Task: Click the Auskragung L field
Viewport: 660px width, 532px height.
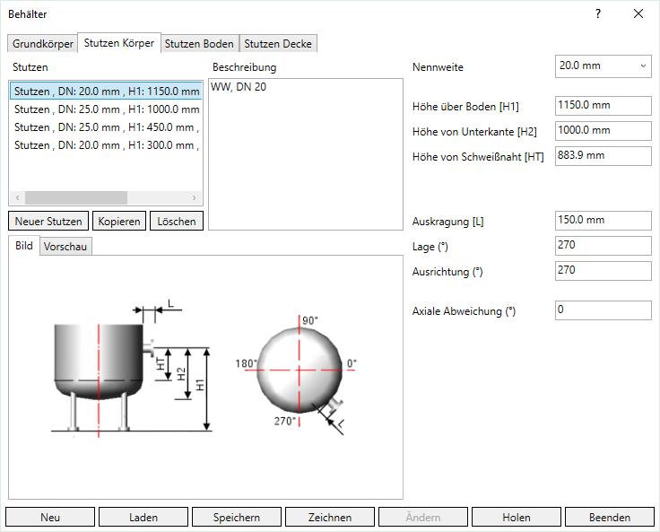Action: [x=603, y=221]
